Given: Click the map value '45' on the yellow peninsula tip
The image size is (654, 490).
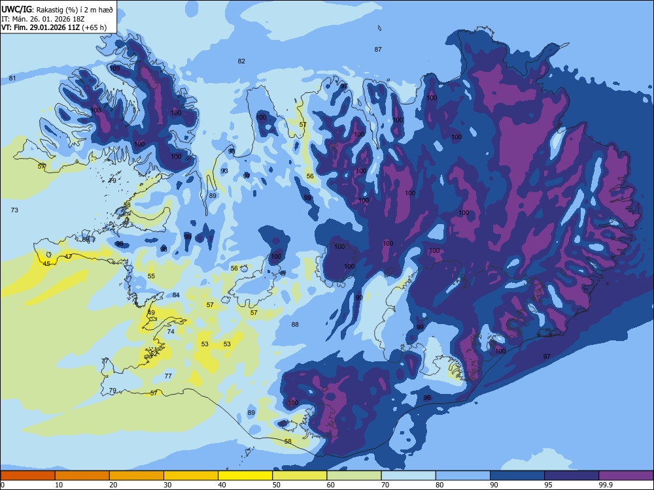Looking at the screenshot, I should [x=46, y=264].
